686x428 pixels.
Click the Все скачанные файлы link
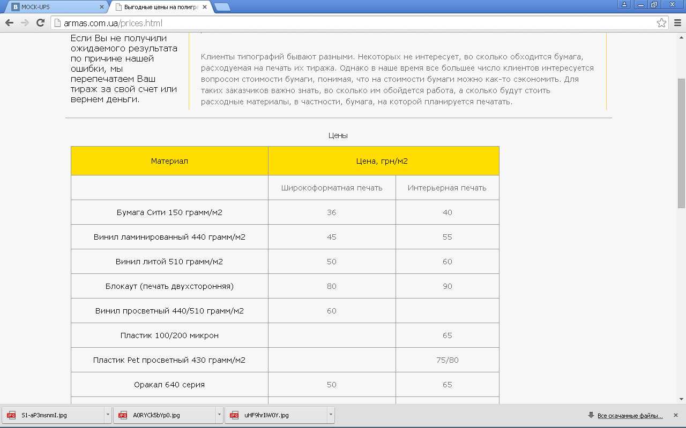pos(630,416)
